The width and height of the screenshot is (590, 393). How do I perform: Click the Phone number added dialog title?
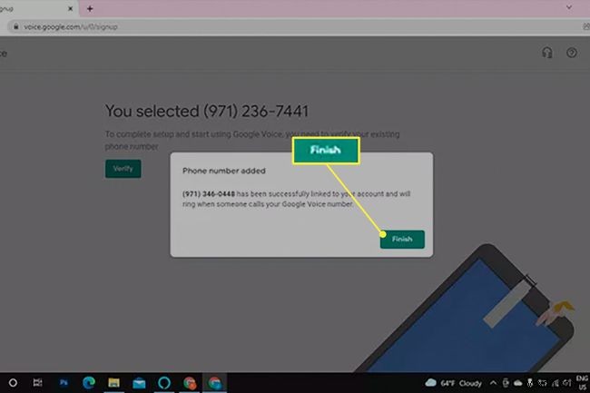coord(224,171)
